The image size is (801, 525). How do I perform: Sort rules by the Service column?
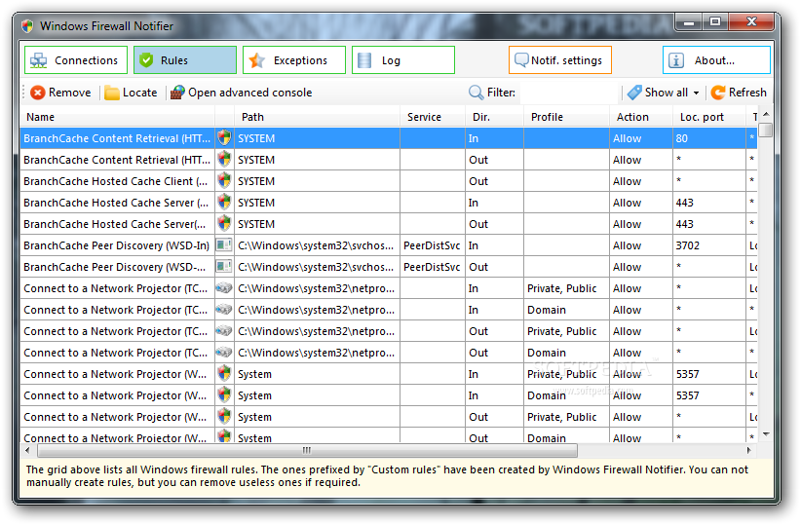(433, 117)
